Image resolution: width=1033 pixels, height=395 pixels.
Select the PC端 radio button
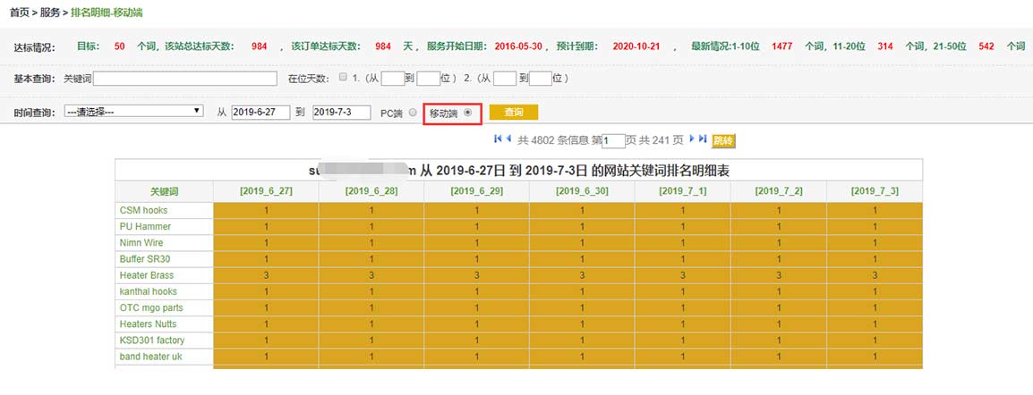[x=413, y=113]
